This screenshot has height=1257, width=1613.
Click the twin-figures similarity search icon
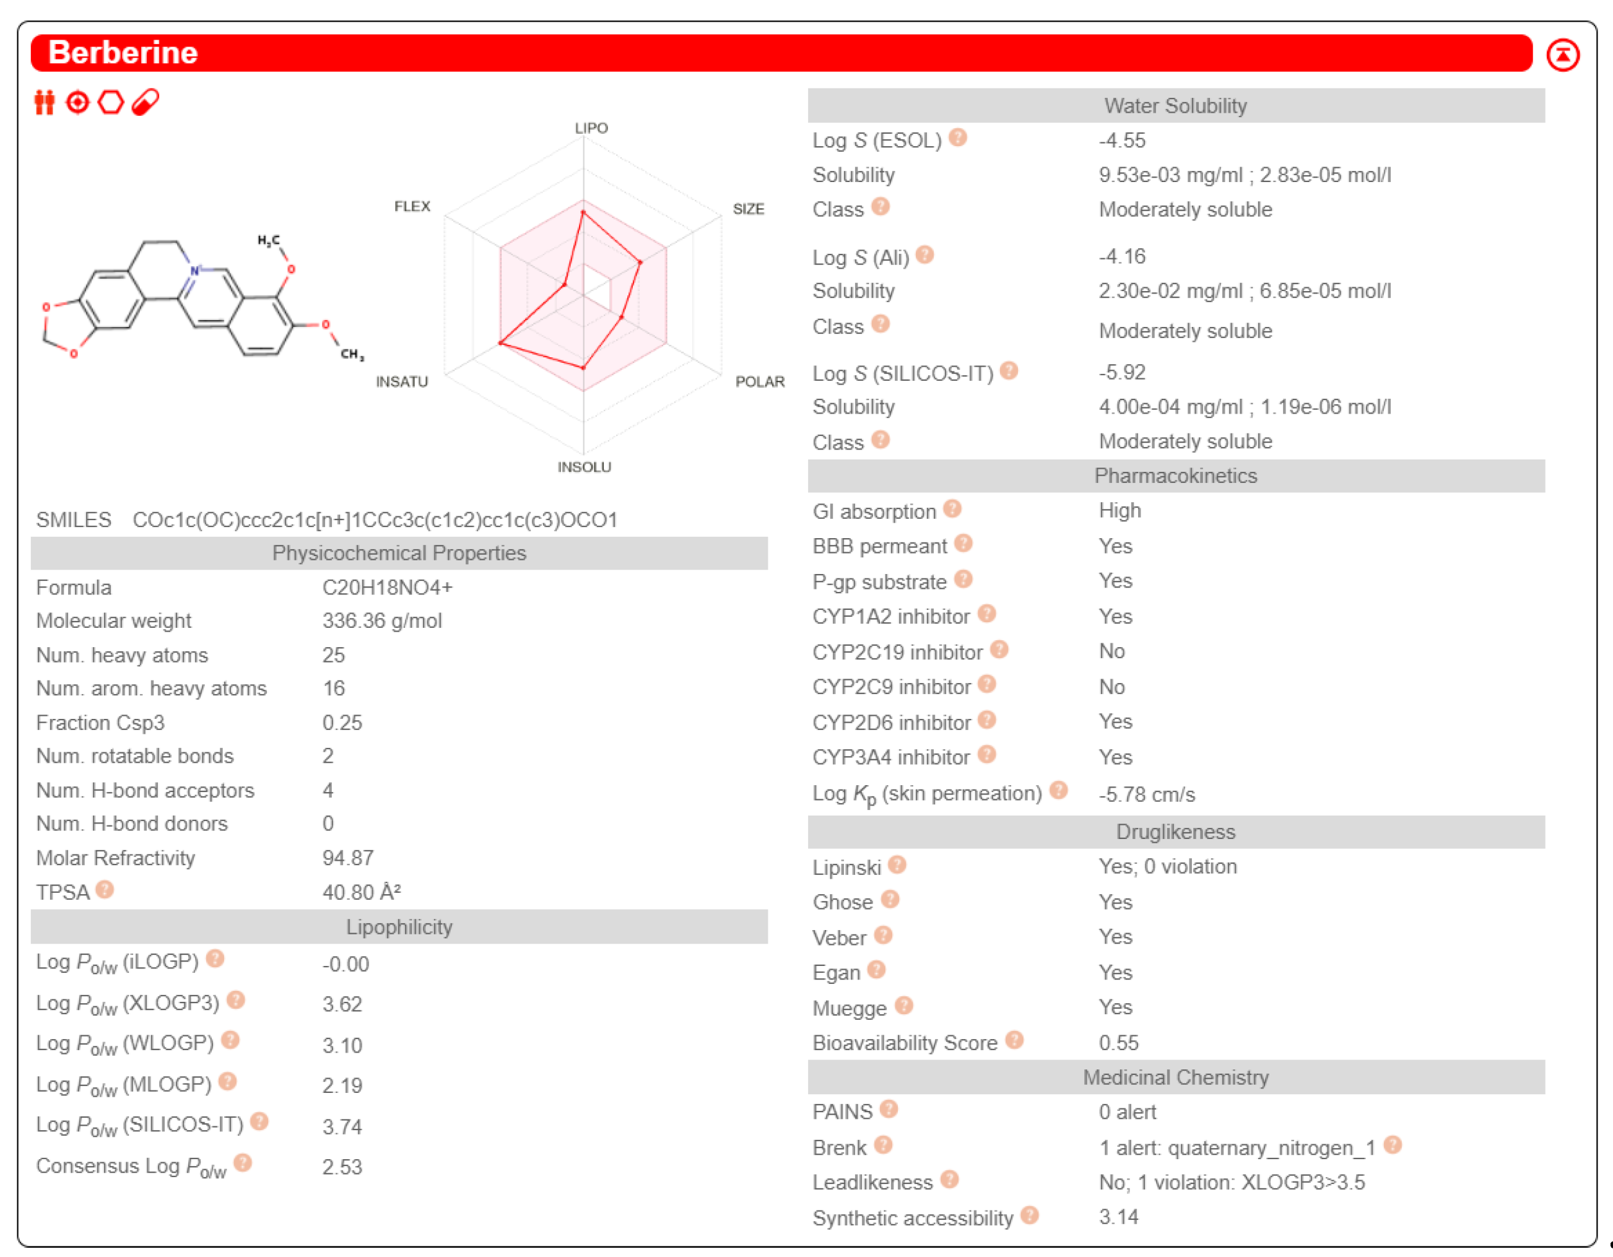45,102
